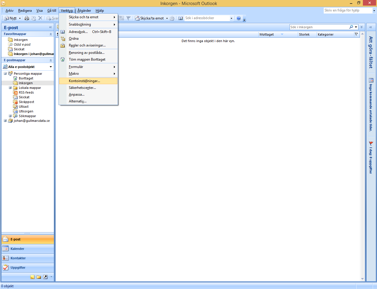The width and height of the screenshot is (377, 289).
Task: Click the print icon in the toolbar
Action: [x=27, y=18]
